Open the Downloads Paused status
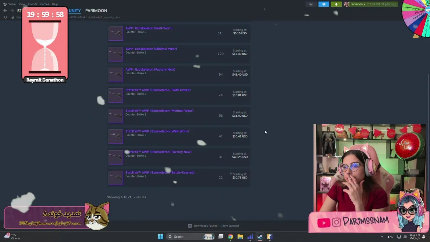Screen dimensions: 430x242 tap(216, 226)
